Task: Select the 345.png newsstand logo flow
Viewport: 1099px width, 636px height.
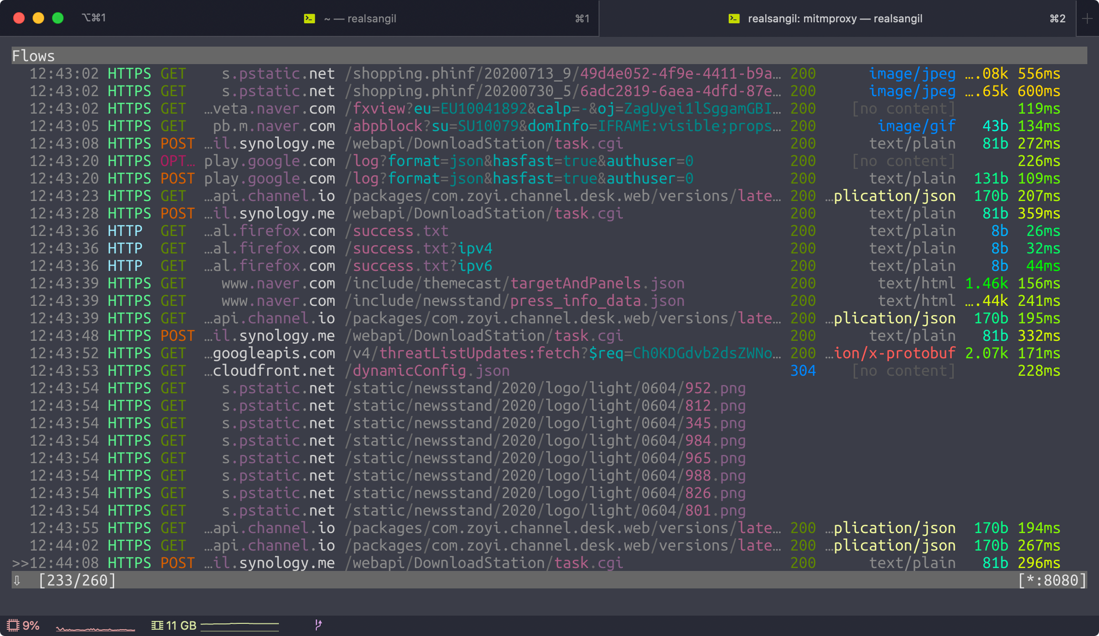Action: tap(549, 423)
